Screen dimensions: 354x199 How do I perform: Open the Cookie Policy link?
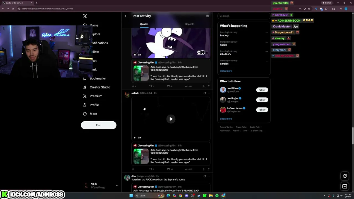255,127
